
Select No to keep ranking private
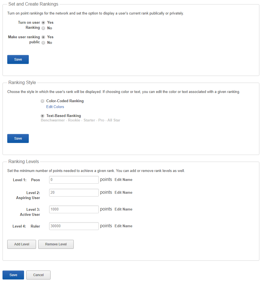click(43, 42)
